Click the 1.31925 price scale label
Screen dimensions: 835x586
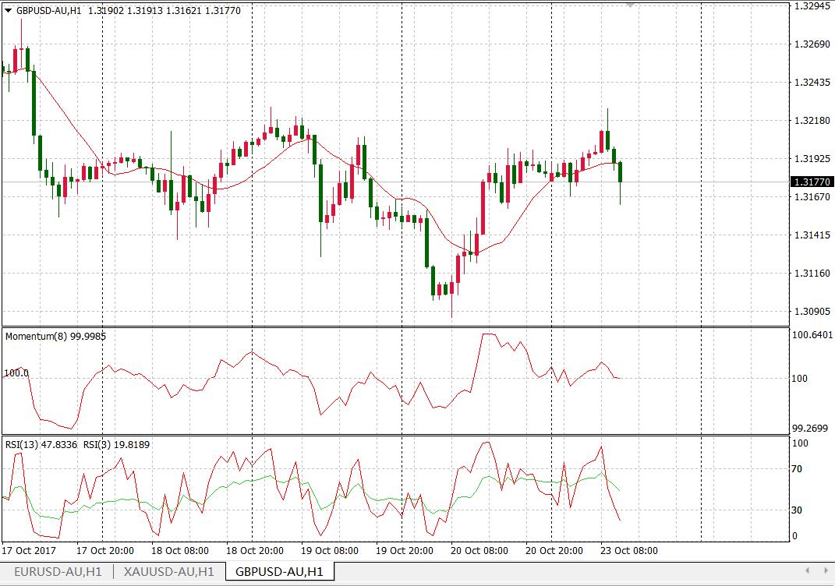pos(812,159)
